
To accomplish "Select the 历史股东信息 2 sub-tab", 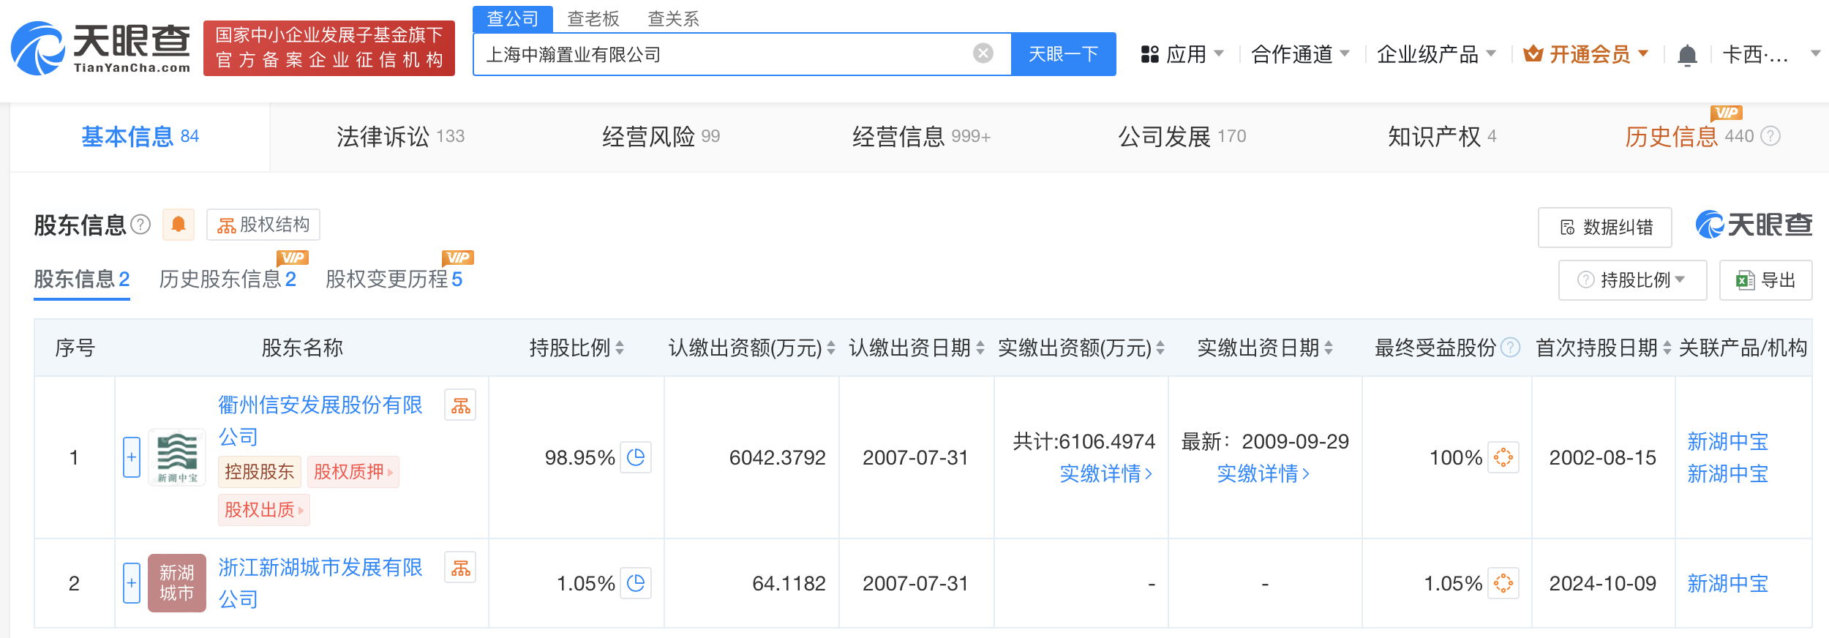I will pyautogui.click(x=228, y=279).
